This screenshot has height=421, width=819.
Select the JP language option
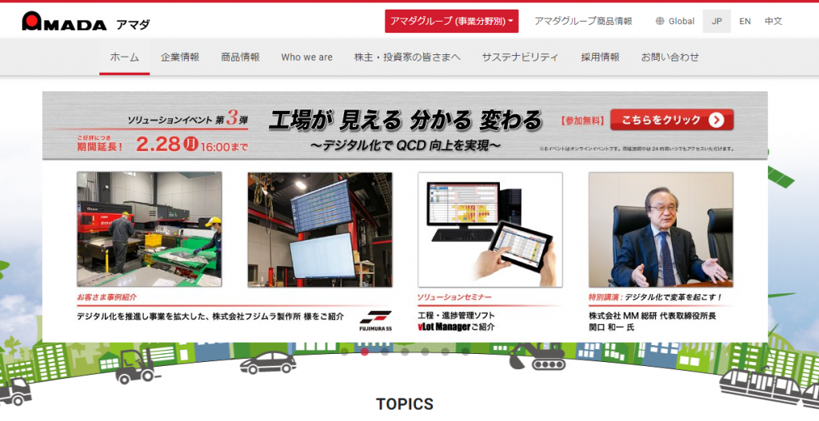[x=717, y=22]
